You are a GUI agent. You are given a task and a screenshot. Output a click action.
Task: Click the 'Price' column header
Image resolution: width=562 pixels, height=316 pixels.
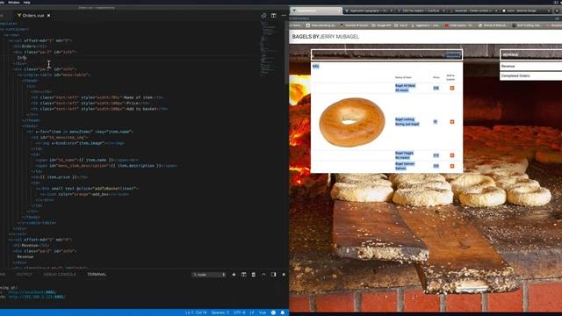(x=436, y=77)
